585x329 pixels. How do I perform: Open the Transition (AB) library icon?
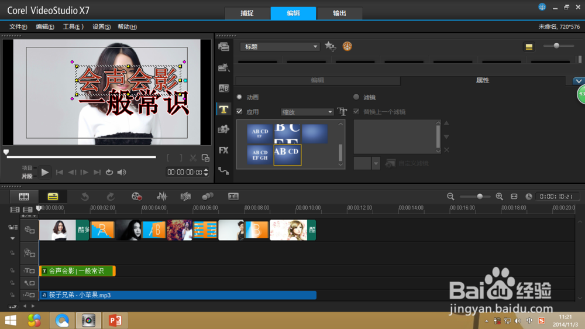tap(223, 88)
